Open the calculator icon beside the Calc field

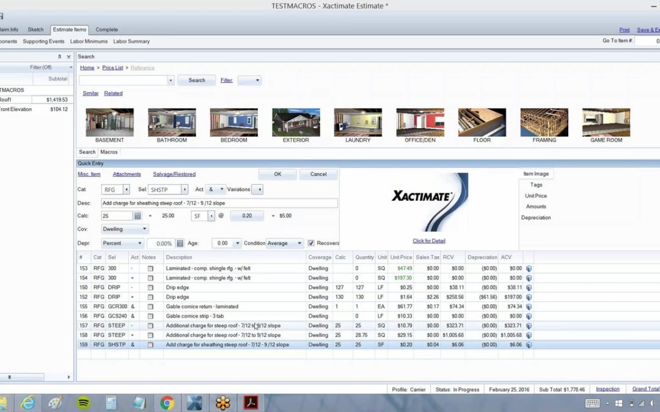tap(137, 216)
